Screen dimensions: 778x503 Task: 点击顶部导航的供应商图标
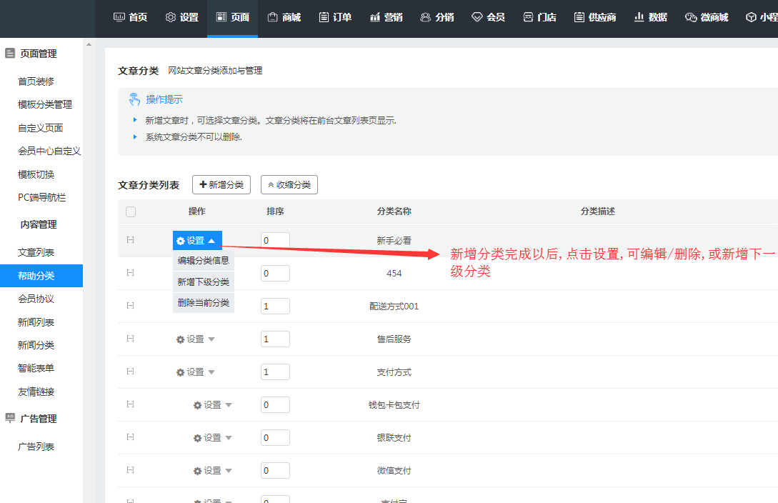click(578, 16)
